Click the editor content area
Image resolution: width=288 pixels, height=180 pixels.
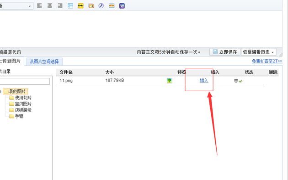pyautogui.click(x=141, y=28)
